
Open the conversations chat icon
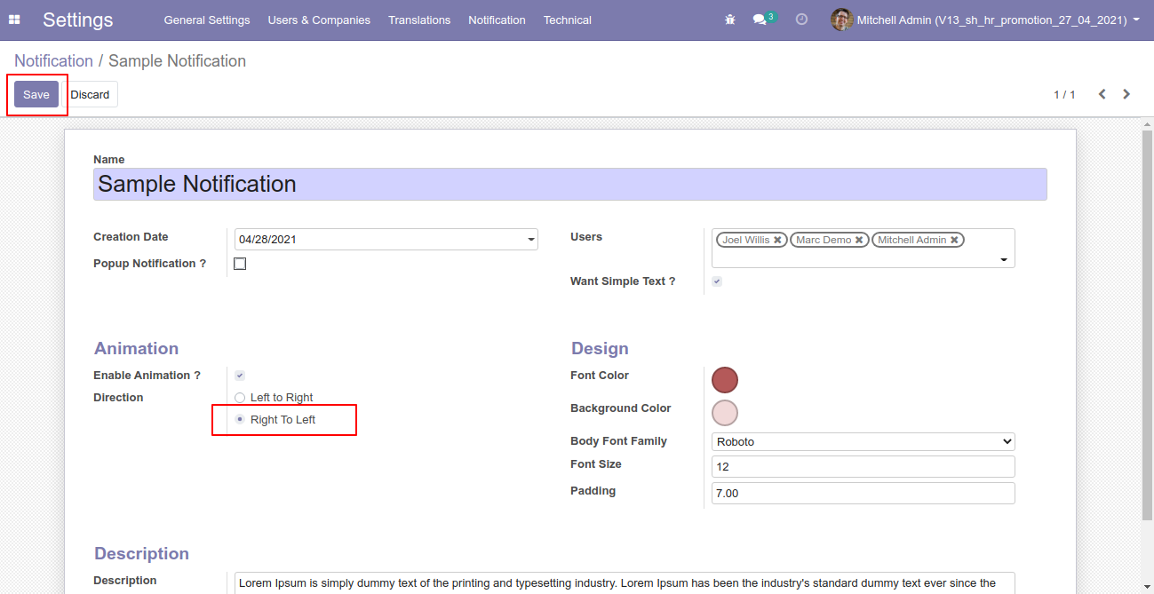(760, 20)
